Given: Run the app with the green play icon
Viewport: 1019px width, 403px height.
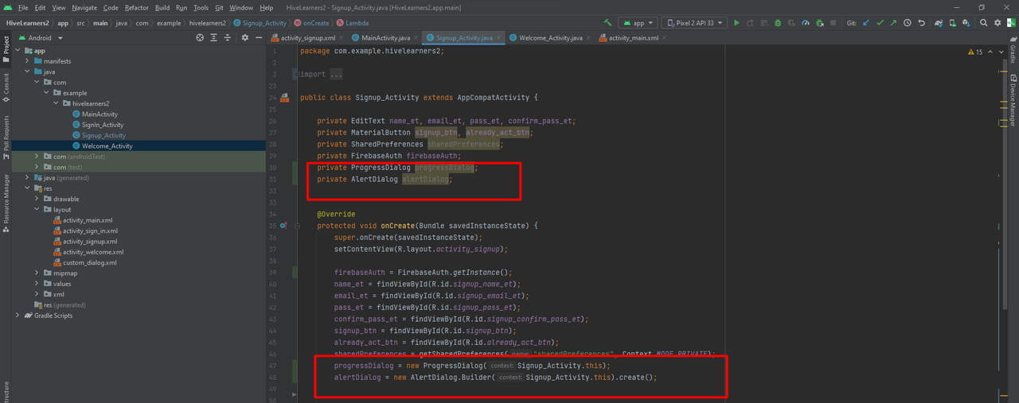Looking at the screenshot, I should tap(736, 23).
